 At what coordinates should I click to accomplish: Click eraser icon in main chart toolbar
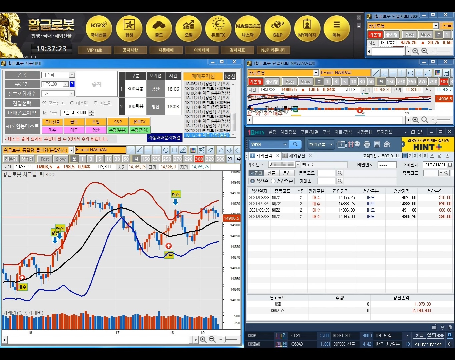[210, 150]
